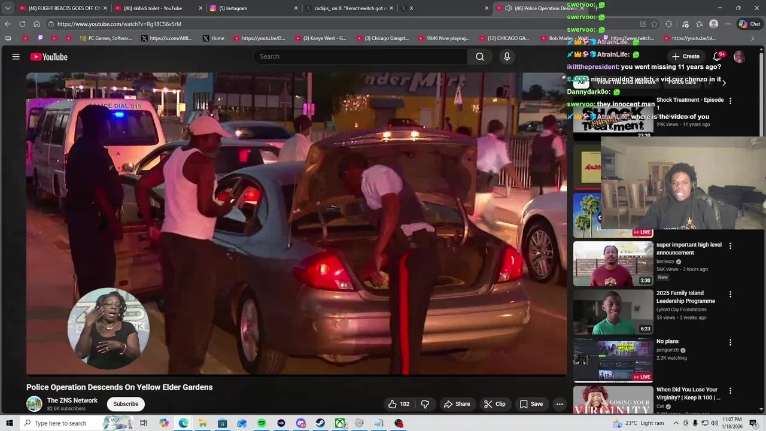
Task: Switch to FLIGHT REACTS browser tab
Action: pyautogui.click(x=62, y=8)
